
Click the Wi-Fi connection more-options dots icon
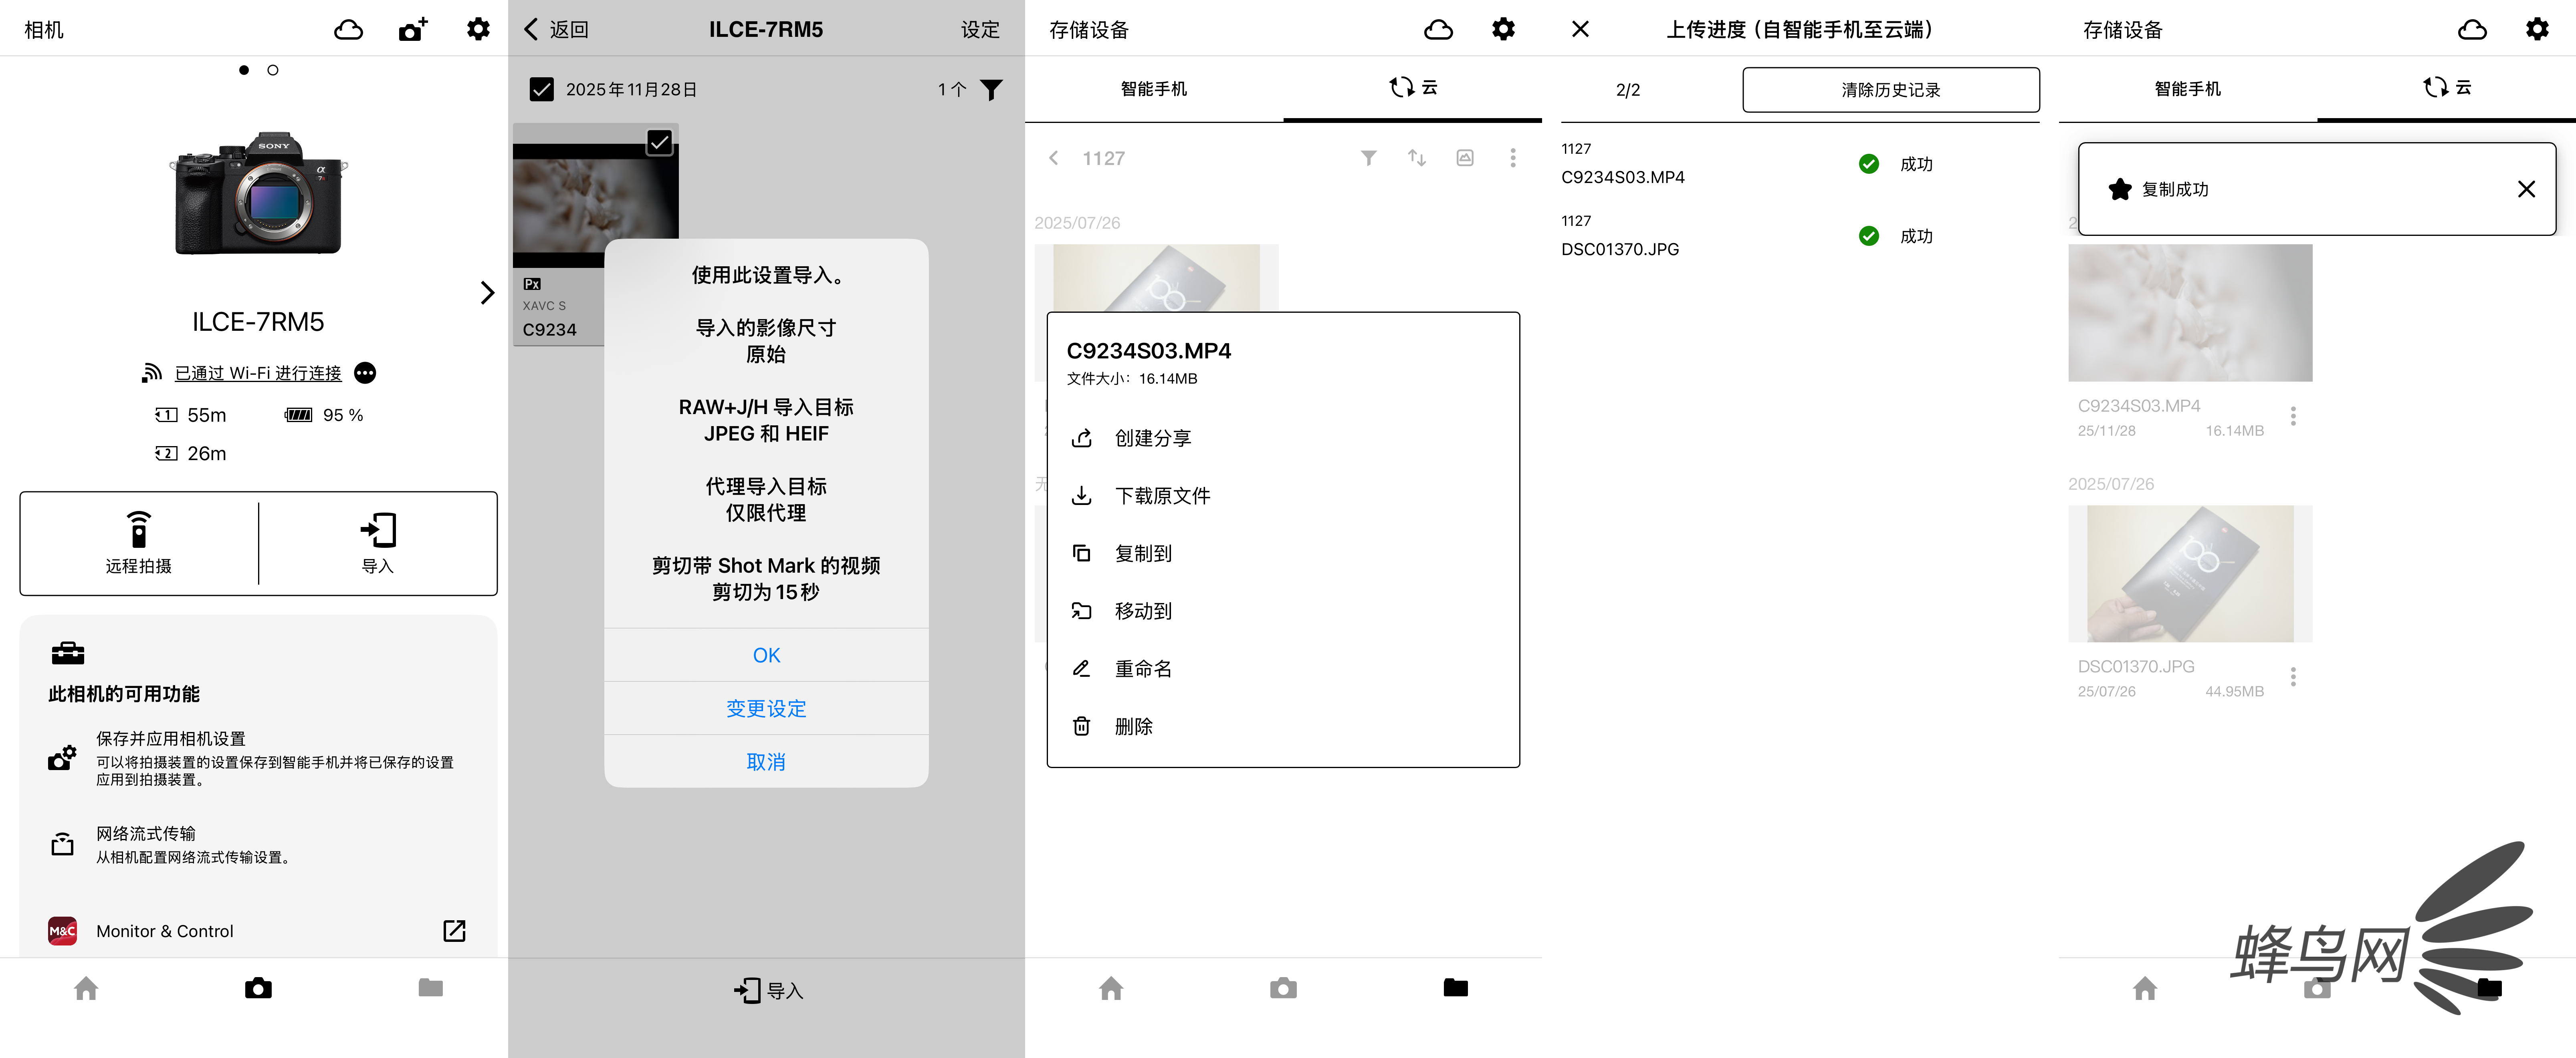365,373
